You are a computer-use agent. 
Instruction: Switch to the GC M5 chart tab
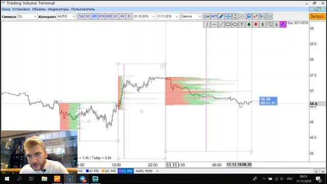[109, 171]
